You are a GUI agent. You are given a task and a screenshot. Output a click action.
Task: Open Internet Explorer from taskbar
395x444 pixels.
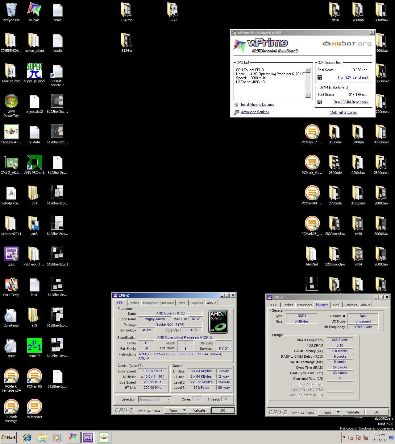click(x=27, y=437)
